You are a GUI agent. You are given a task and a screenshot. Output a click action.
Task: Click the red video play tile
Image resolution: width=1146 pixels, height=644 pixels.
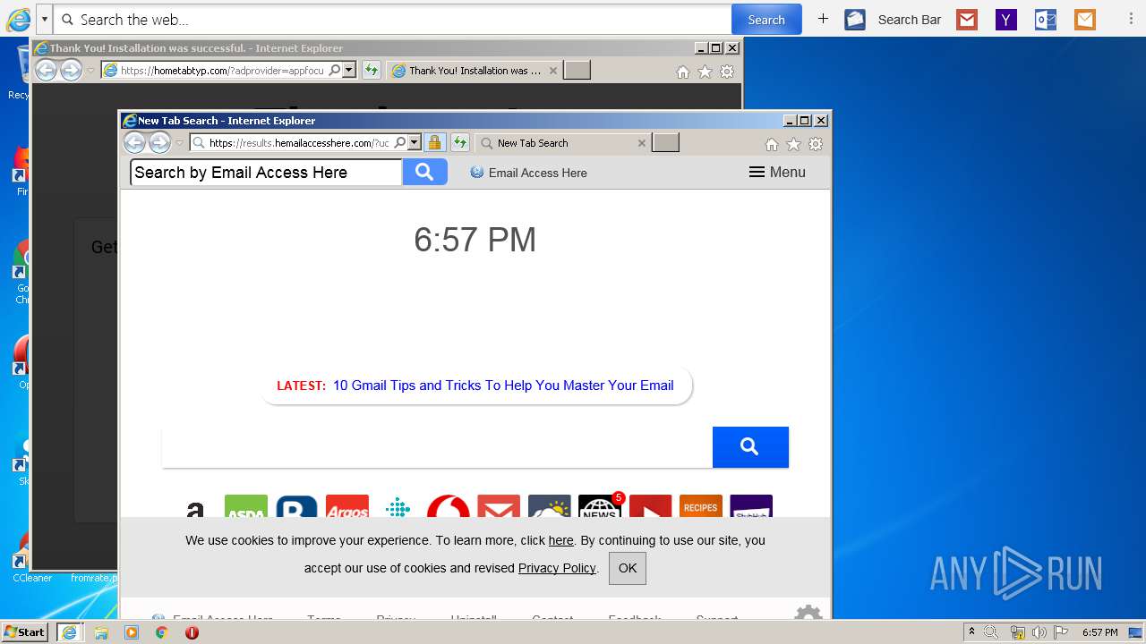click(x=651, y=506)
